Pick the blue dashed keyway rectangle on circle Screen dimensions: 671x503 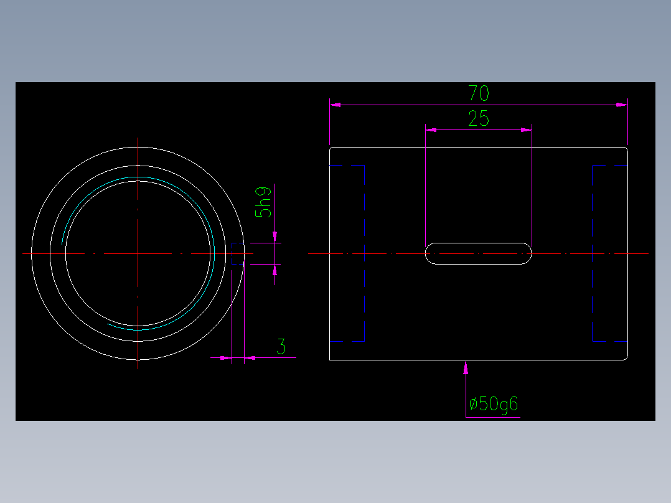pos(238,253)
